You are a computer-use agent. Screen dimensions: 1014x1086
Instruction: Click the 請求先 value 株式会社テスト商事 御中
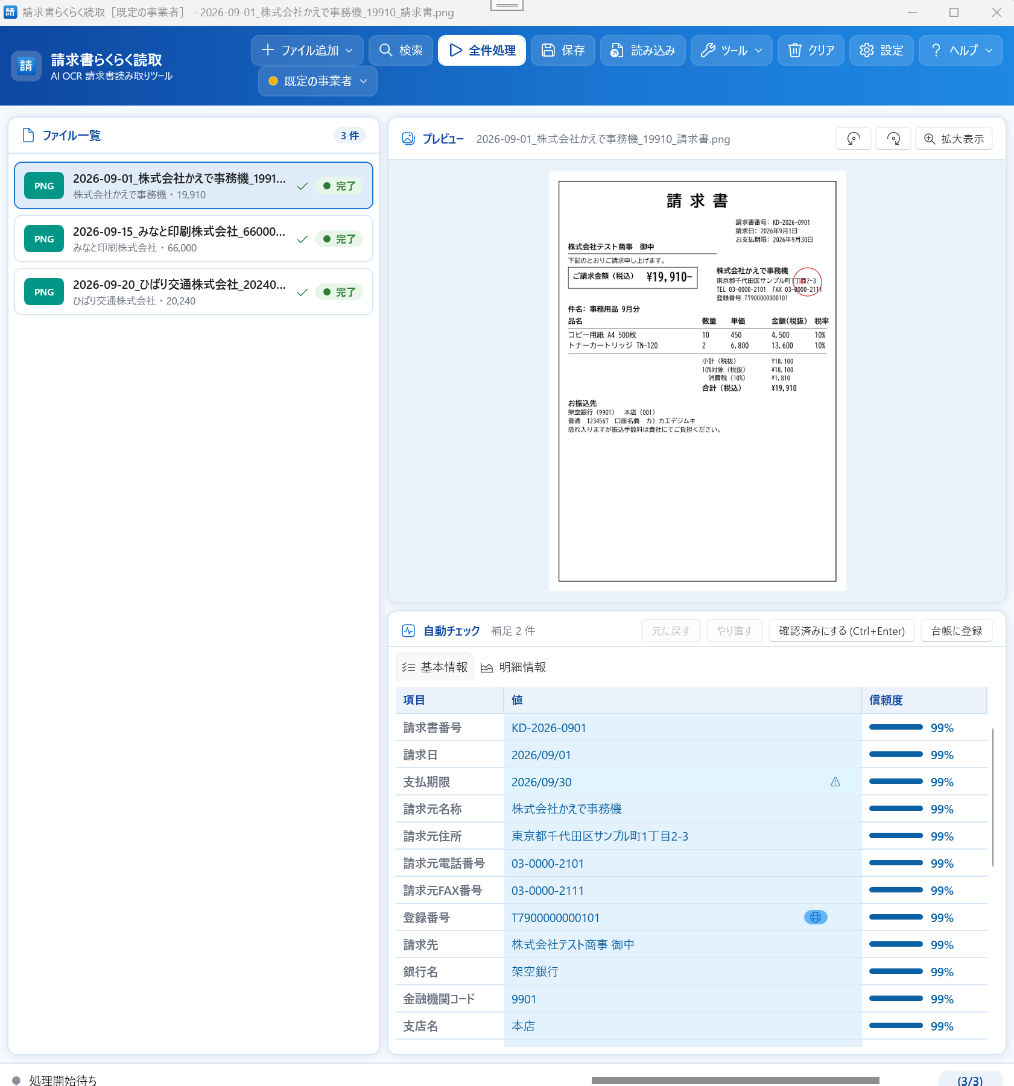tap(683, 945)
